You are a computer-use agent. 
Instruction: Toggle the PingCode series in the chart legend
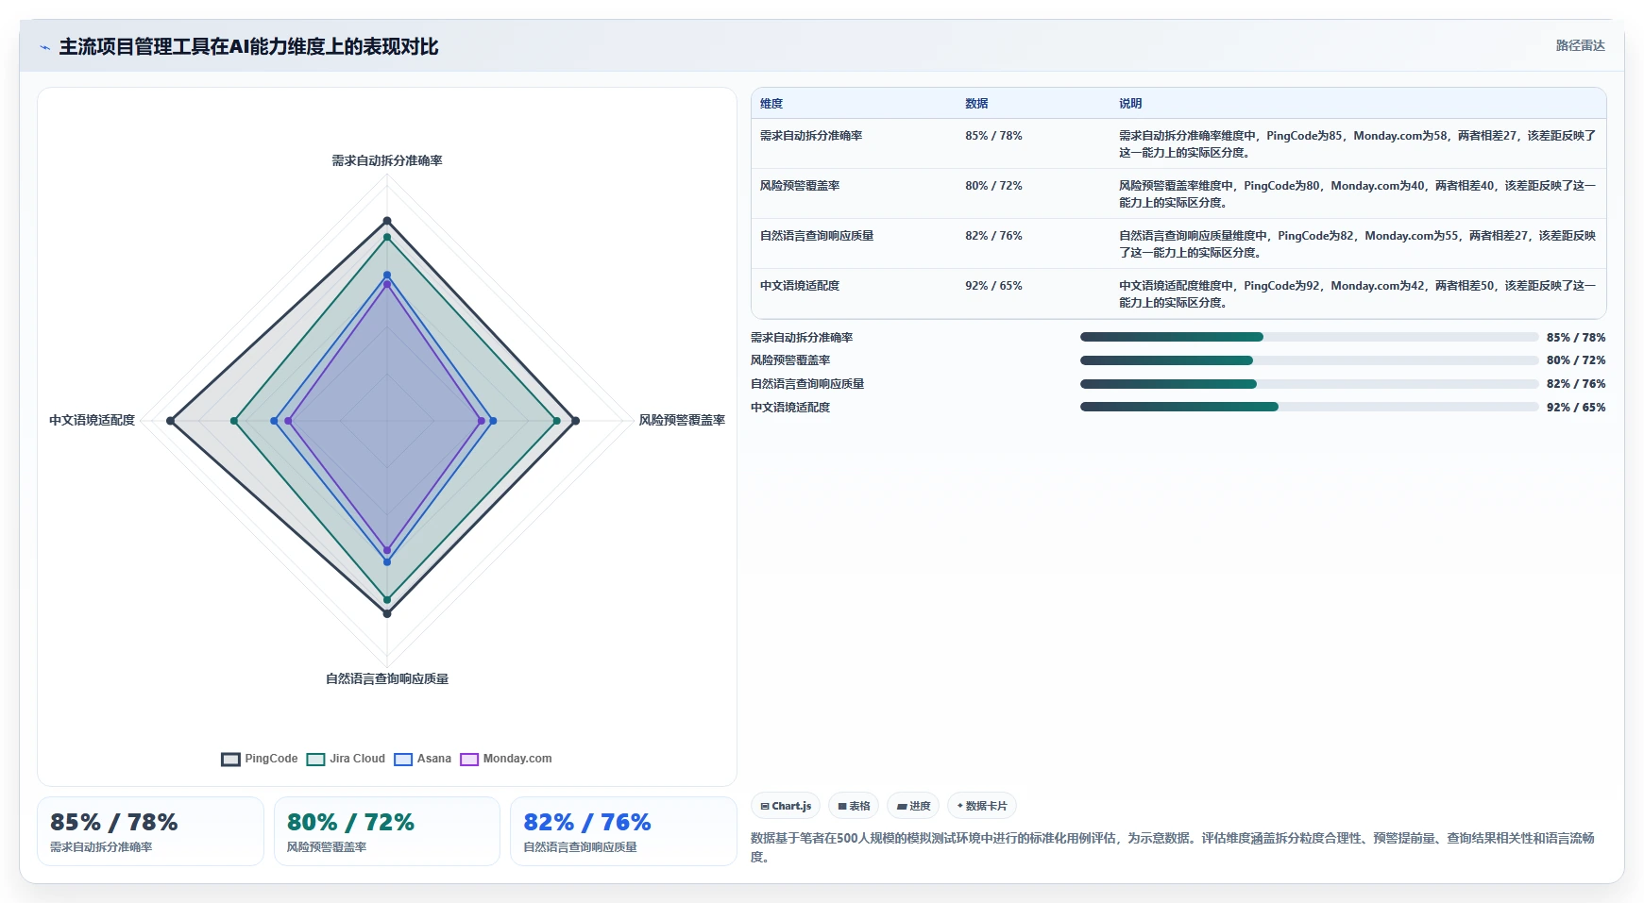[x=260, y=759]
